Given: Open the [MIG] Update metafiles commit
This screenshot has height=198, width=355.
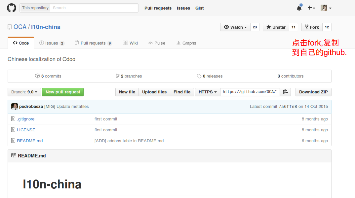Looking at the screenshot, I should 66,107.
